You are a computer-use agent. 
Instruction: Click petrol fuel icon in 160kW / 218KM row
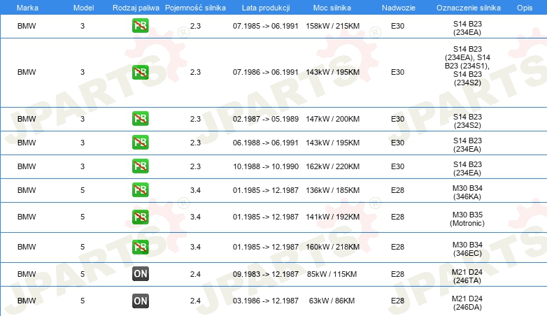(140, 247)
